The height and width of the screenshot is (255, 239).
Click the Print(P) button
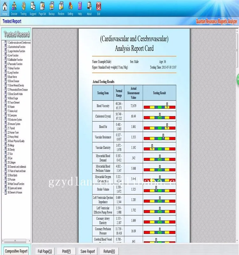66,251
